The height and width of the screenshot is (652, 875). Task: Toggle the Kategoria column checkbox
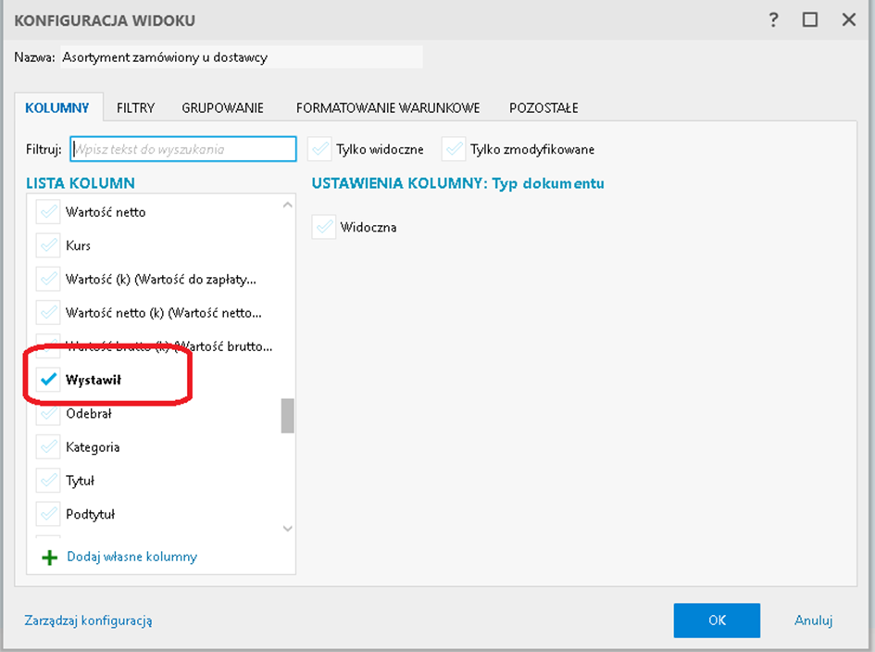click(48, 447)
